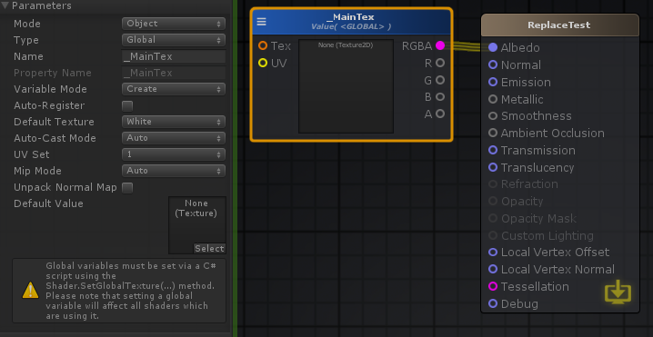Click the Opacity Mask input port
653x337 pixels.
point(493,218)
